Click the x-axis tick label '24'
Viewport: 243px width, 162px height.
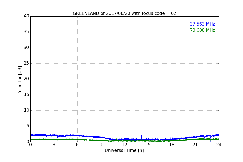tap(219, 145)
